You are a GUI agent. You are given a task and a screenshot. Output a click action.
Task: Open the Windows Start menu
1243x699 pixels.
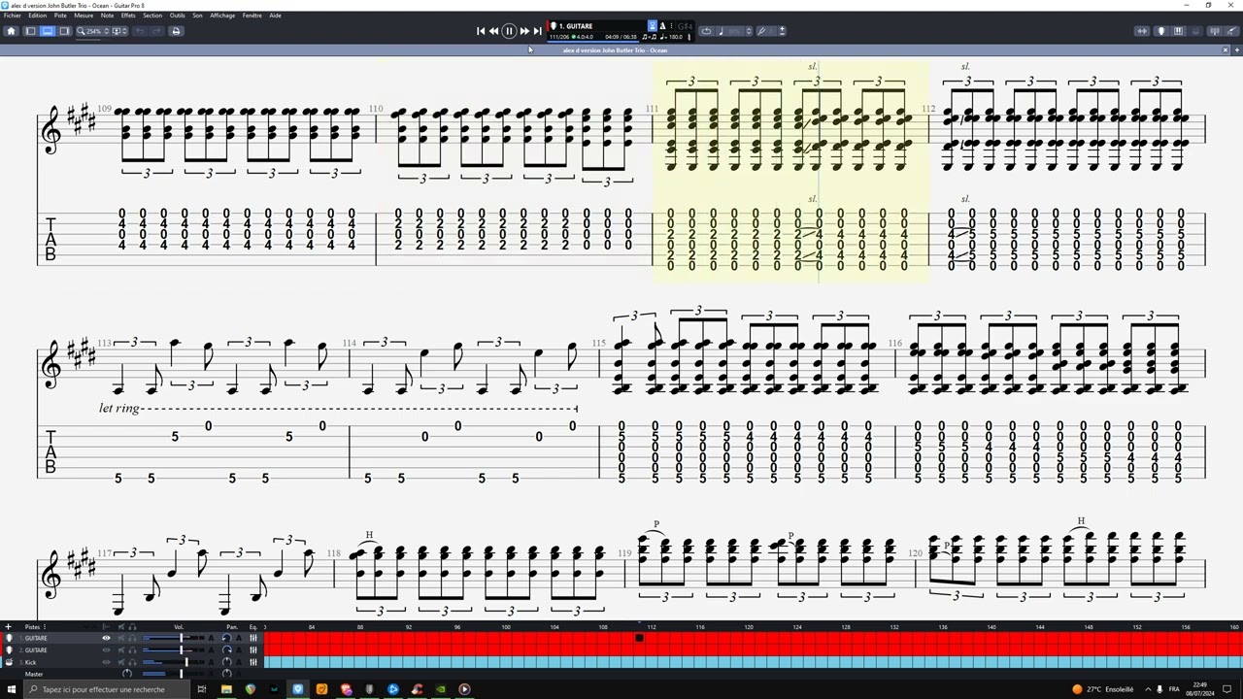click(12, 689)
